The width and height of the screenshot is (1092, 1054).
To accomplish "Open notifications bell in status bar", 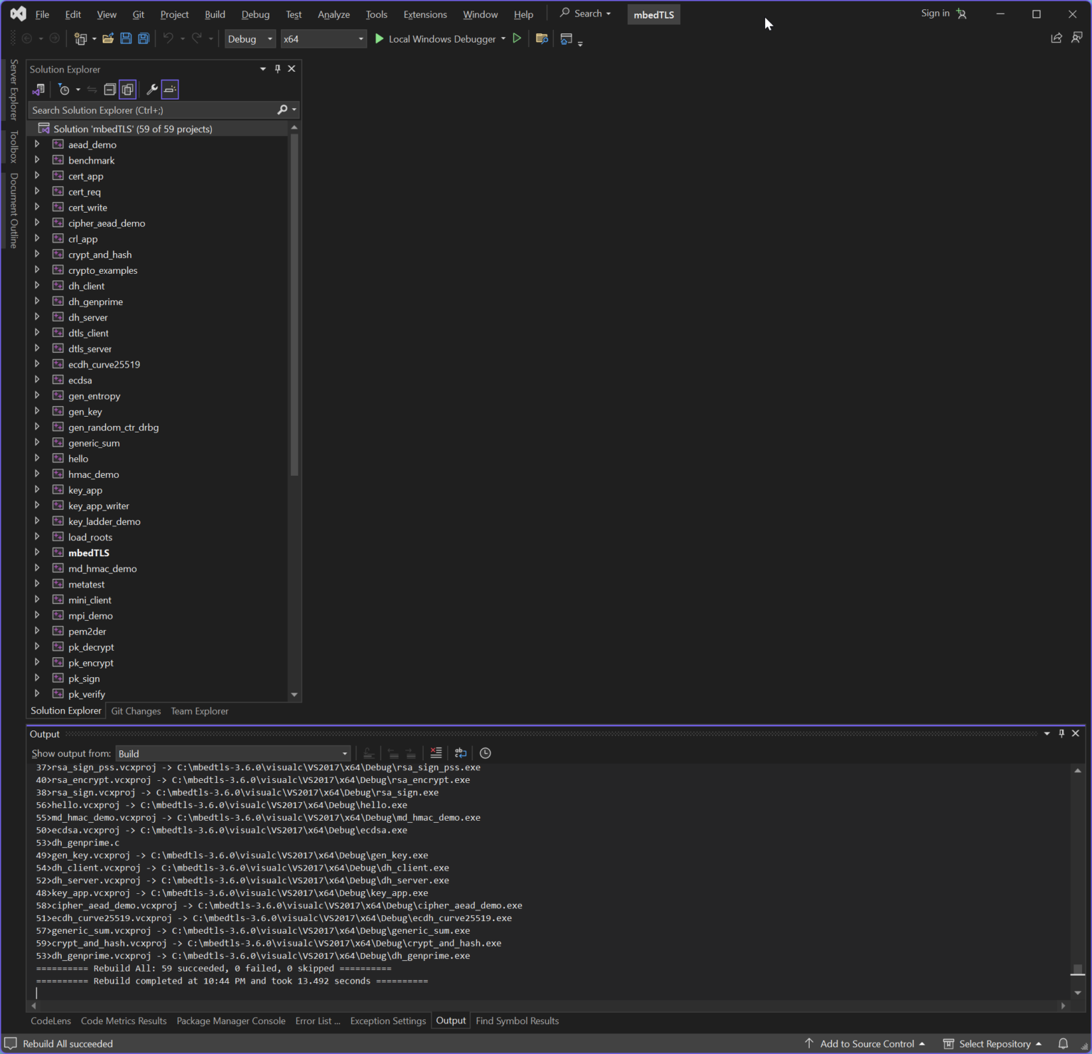I will [1064, 1043].
